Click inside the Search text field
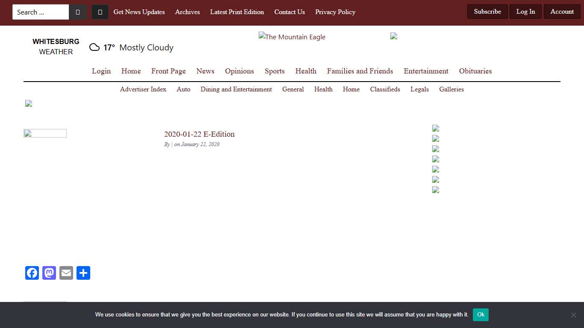This screenshot has width=584, height=328. 41,12
